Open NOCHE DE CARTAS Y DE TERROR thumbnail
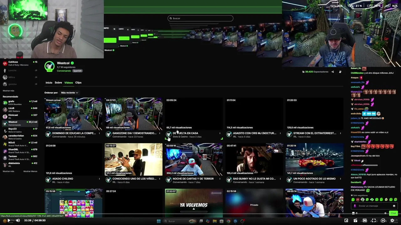The height and width of the screenshot is (225, 401). [194, 159]
